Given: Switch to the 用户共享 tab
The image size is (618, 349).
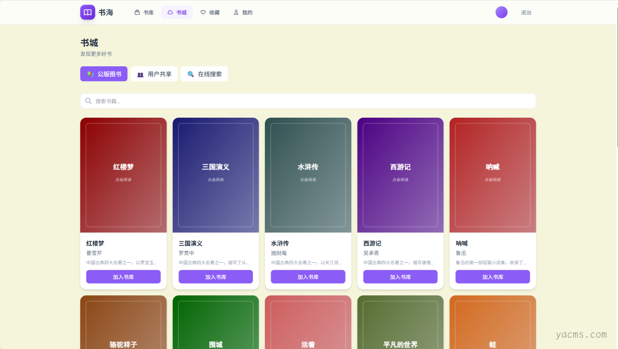Looking at the screenshot, I should pos(154,74).
